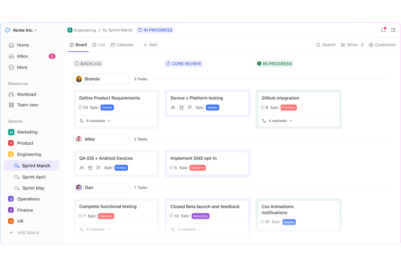
Task: Switch to the Calendar view tab
Action: (122, 45)
